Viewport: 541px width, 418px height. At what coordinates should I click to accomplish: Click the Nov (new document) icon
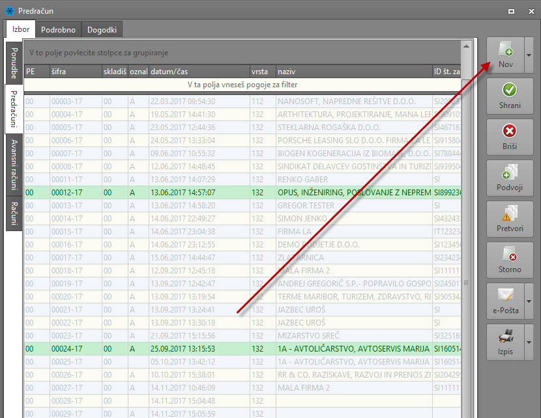click(505, 51)
